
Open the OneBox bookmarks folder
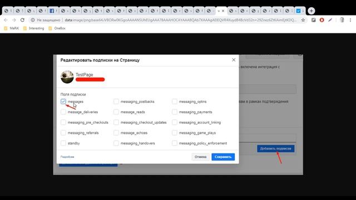coord(57,28)
